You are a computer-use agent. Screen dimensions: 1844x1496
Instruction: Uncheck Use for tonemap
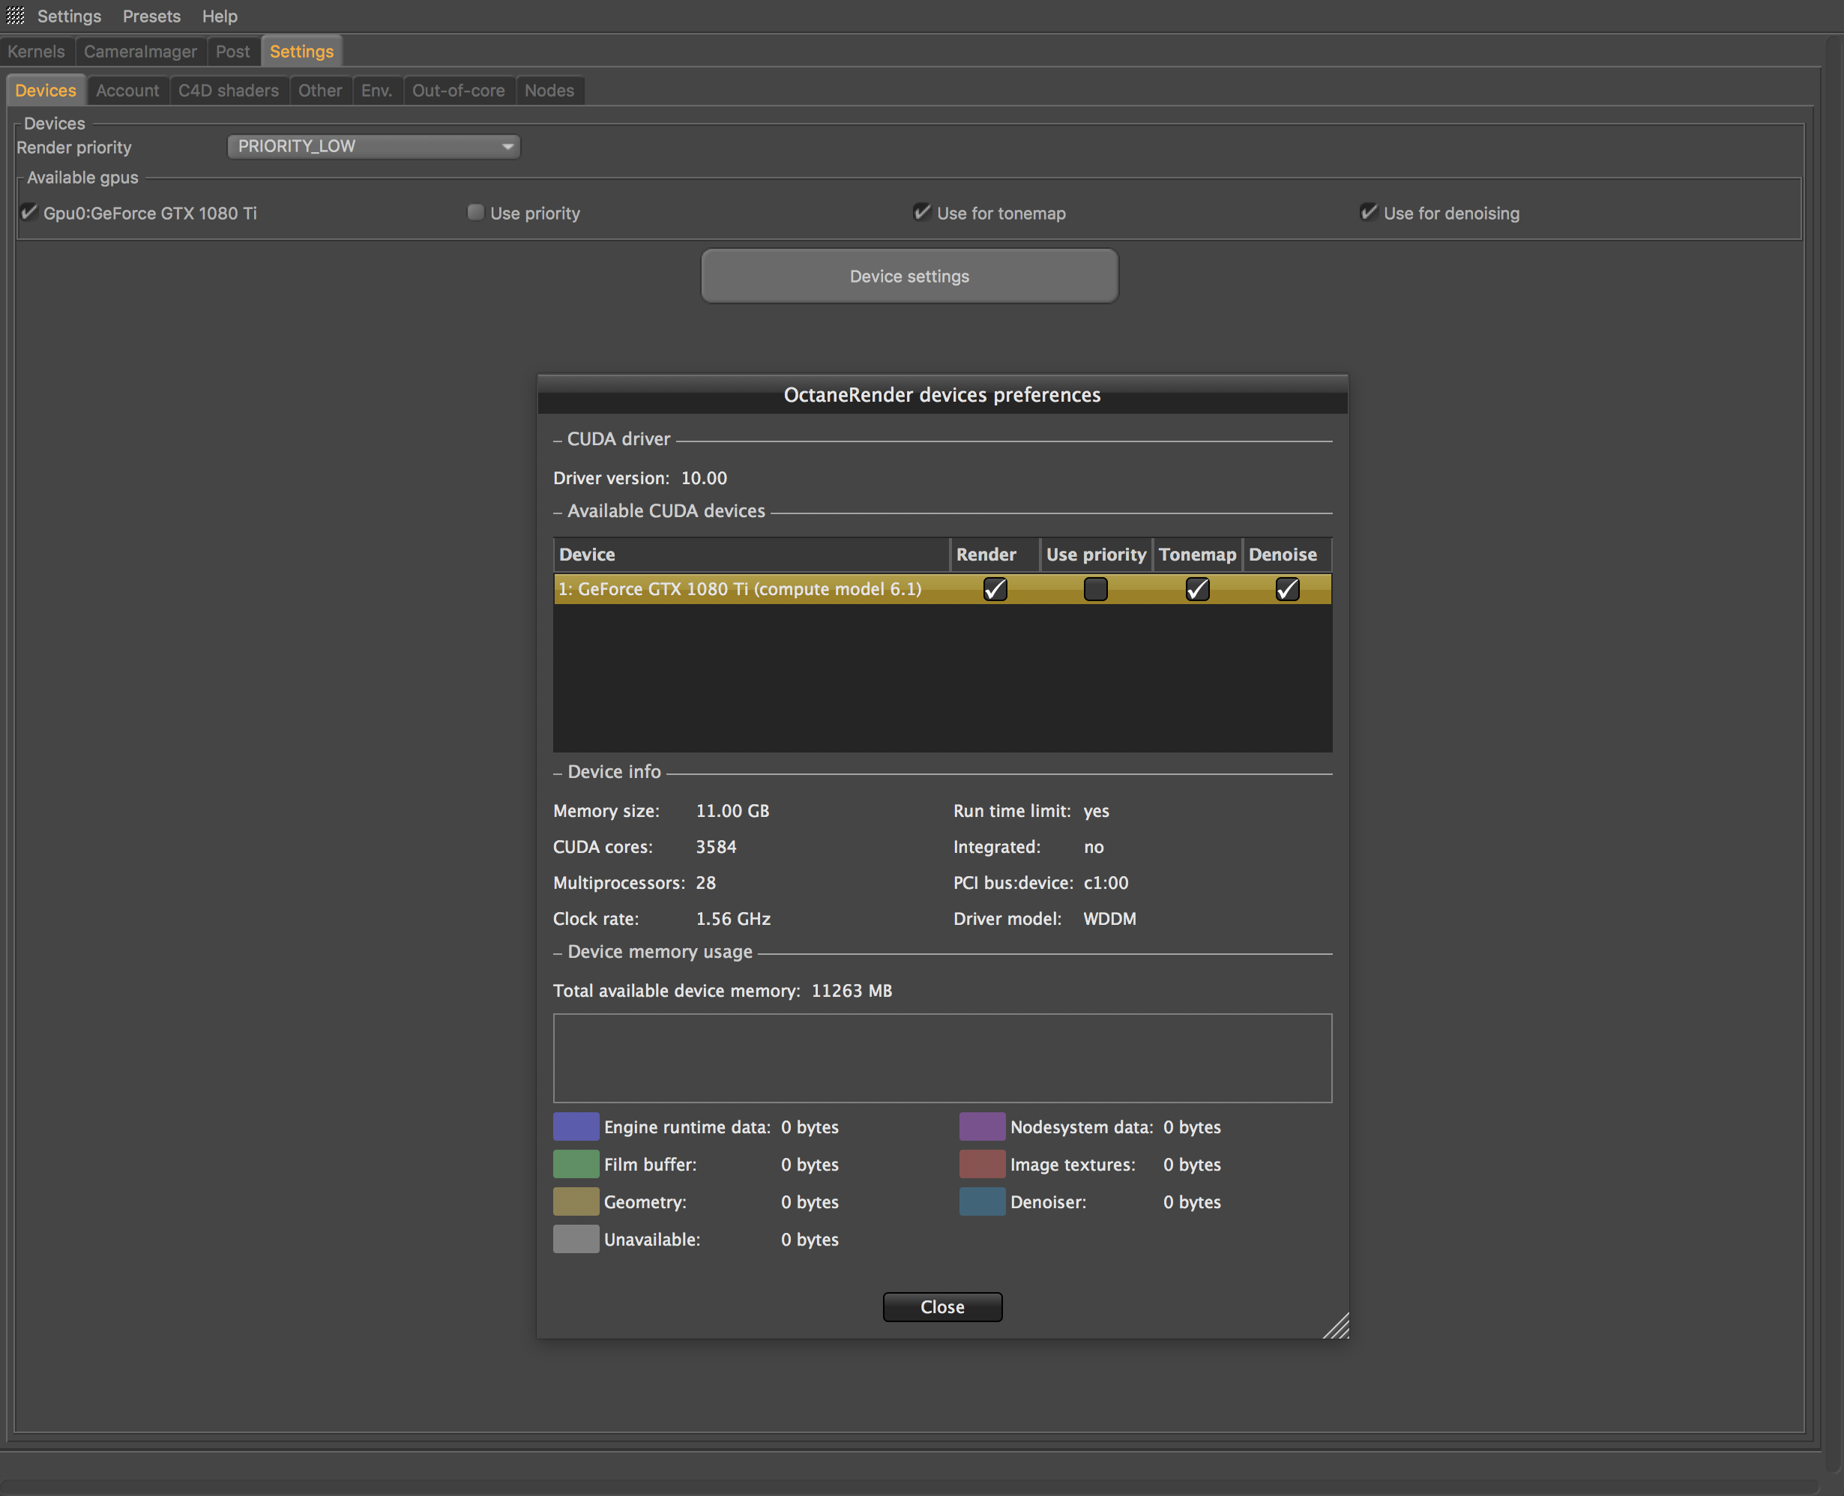[x=922, y=212]
